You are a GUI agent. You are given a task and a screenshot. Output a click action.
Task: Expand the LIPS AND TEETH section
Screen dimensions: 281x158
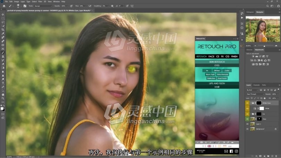click(217, 83)
